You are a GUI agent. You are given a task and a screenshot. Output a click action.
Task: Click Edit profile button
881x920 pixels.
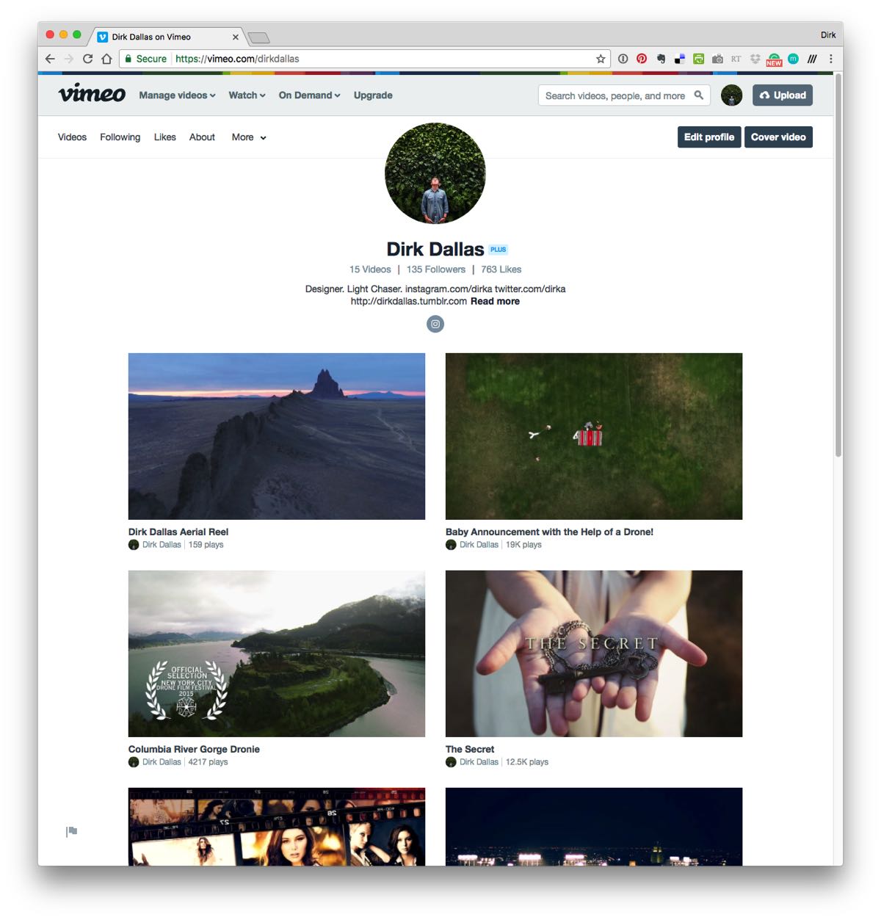[709, 137]
